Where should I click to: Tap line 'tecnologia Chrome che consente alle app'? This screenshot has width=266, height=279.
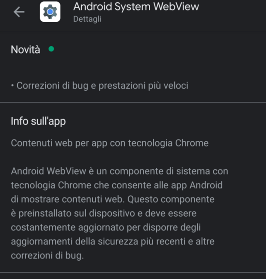[117, 185]
